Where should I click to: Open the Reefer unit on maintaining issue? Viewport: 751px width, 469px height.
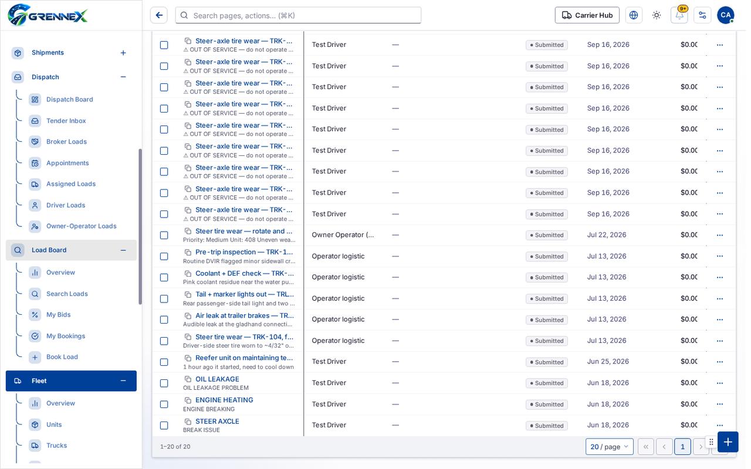tap(245, 358)
